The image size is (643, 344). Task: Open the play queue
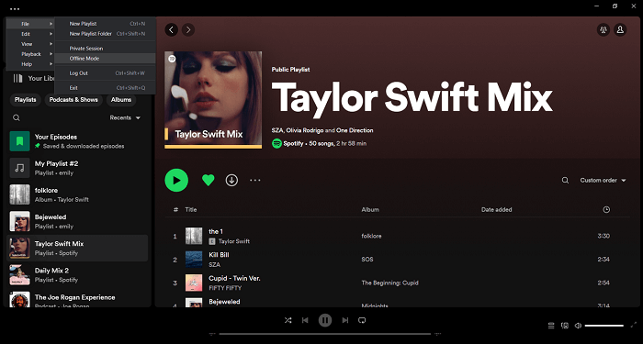click(x=551, y=326)
